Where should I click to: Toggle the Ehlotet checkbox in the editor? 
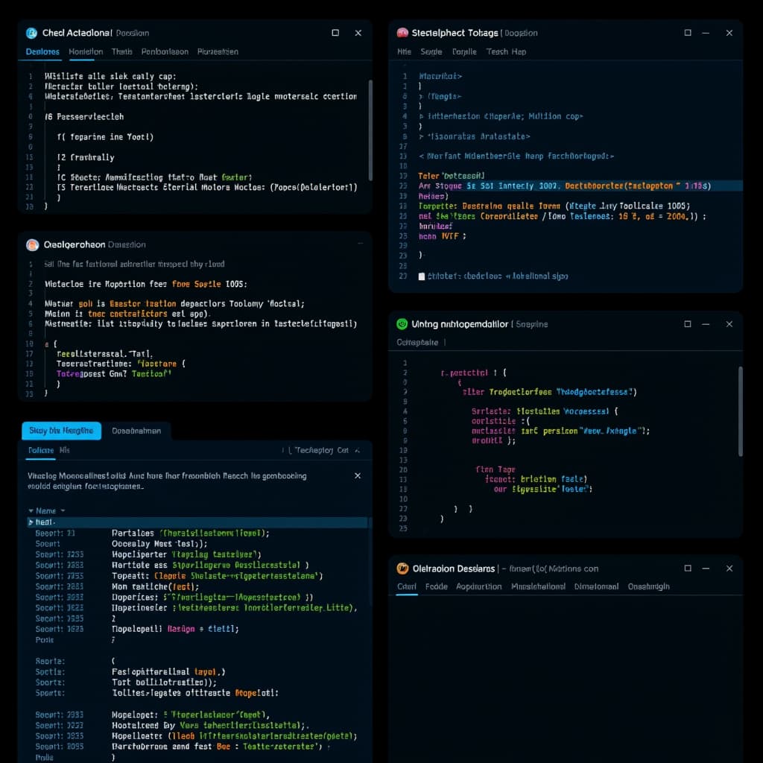click(421, 276)
